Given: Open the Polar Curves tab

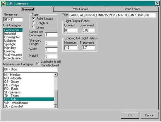Looking at the screenshot, I should (80, 9).
